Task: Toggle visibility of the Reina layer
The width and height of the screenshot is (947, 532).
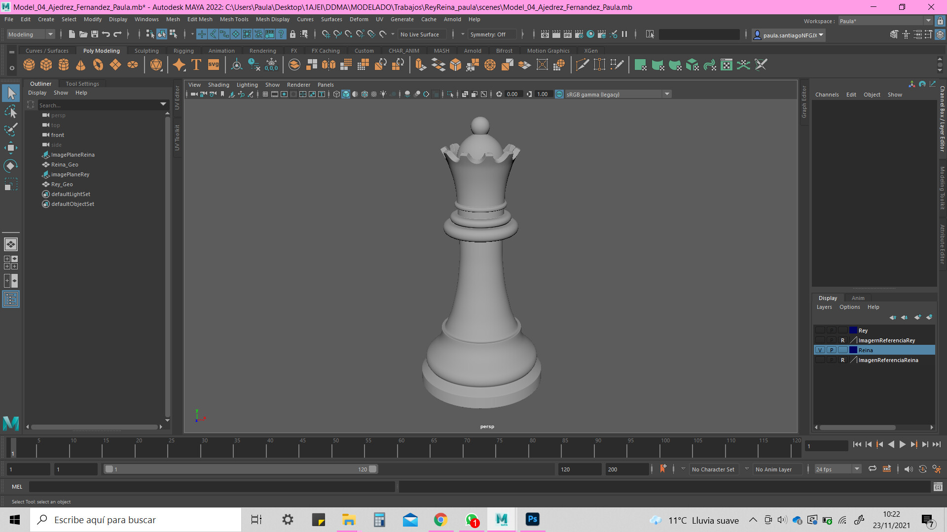Action: tap(820, 350)
